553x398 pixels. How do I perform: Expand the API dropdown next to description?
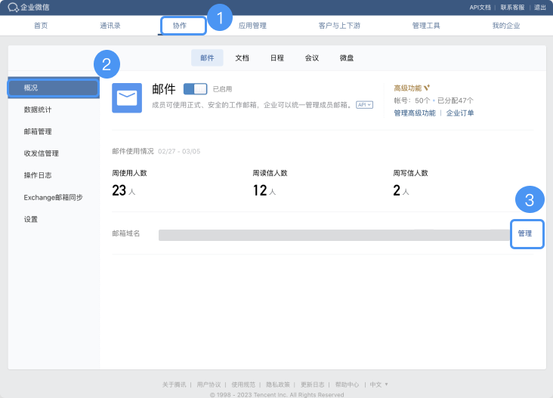tap(365, 105)
